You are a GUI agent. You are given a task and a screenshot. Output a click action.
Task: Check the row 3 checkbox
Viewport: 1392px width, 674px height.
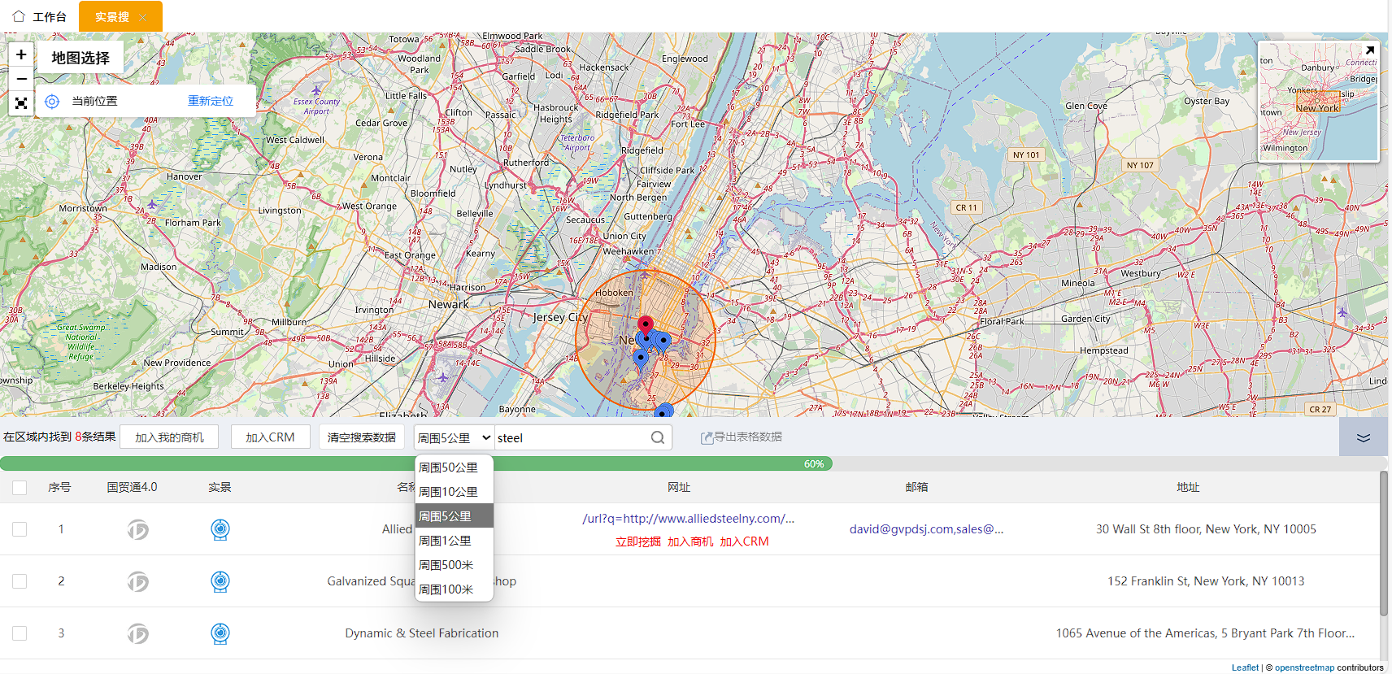(20, 633)
